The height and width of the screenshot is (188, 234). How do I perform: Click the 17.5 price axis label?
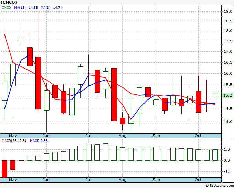(x=228, y=41)
